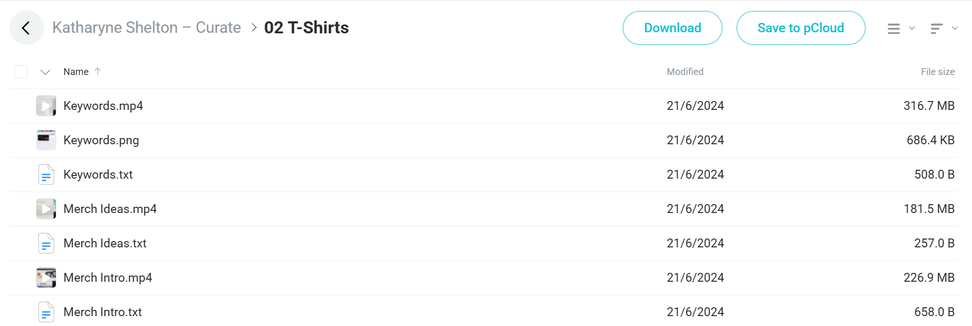The image size is (972, 326).
Task: Click the Download button
Action: pyautogui.click(x=672, y=28)
